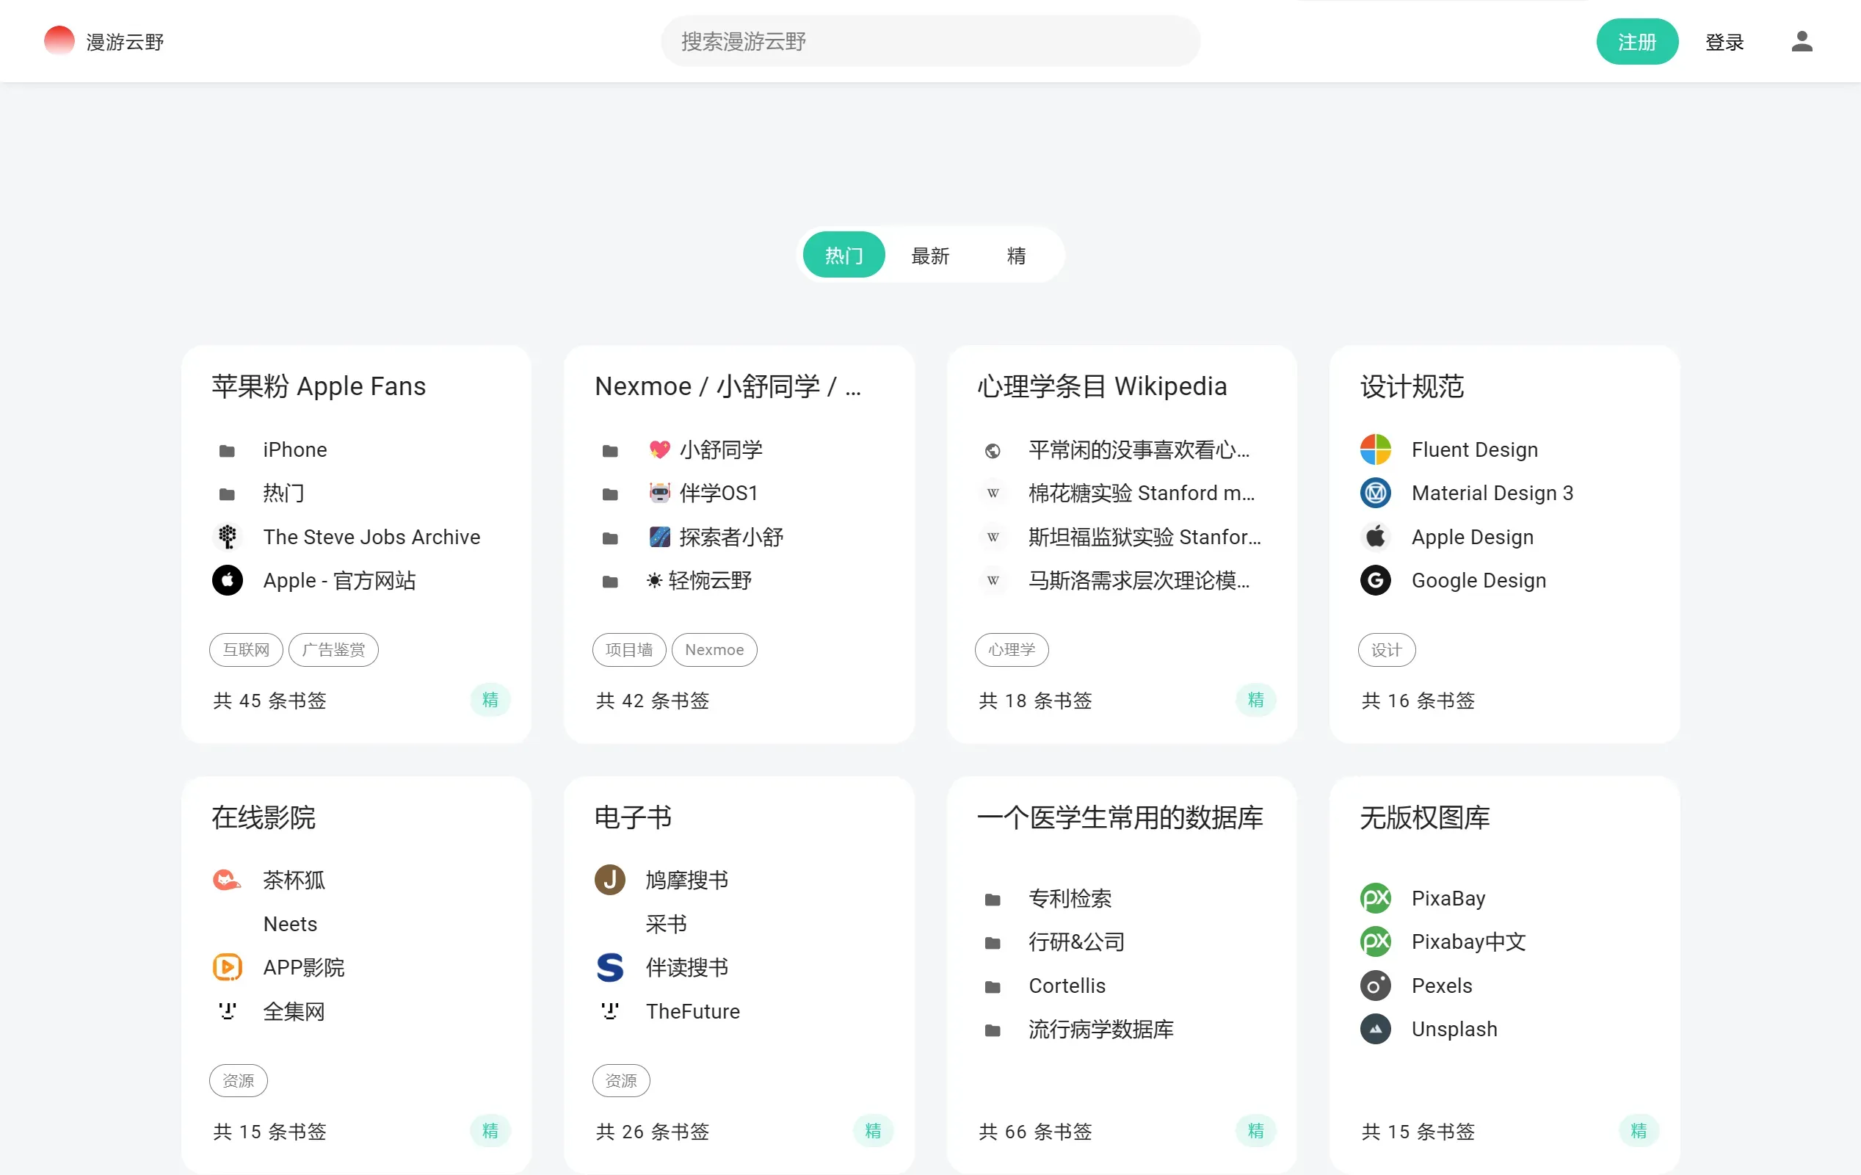Click the 登录 link

(1724, 42)
